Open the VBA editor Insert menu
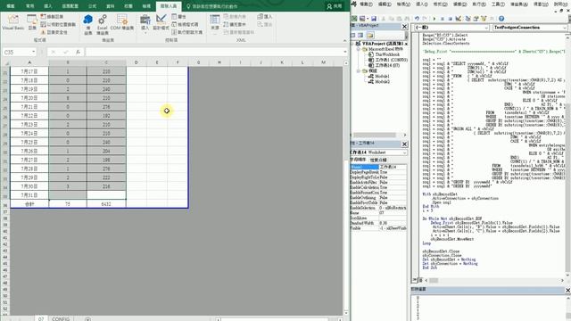The image size is (571, 321). (x=422, y=4)
